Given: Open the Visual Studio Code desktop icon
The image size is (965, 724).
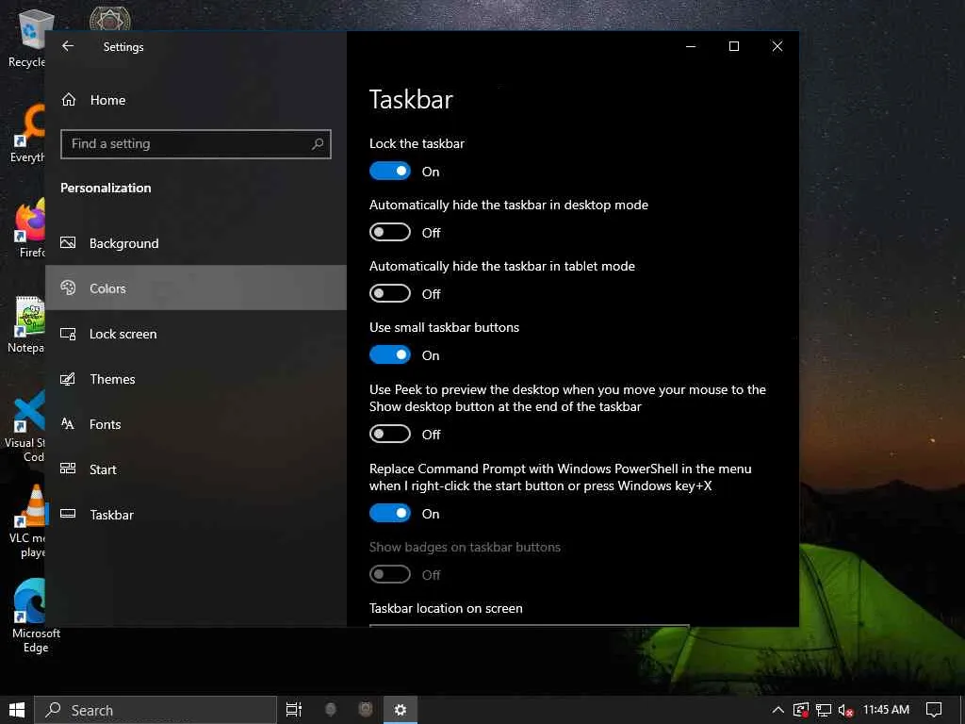Looking at the screenshot, I should tap(25, 426).
